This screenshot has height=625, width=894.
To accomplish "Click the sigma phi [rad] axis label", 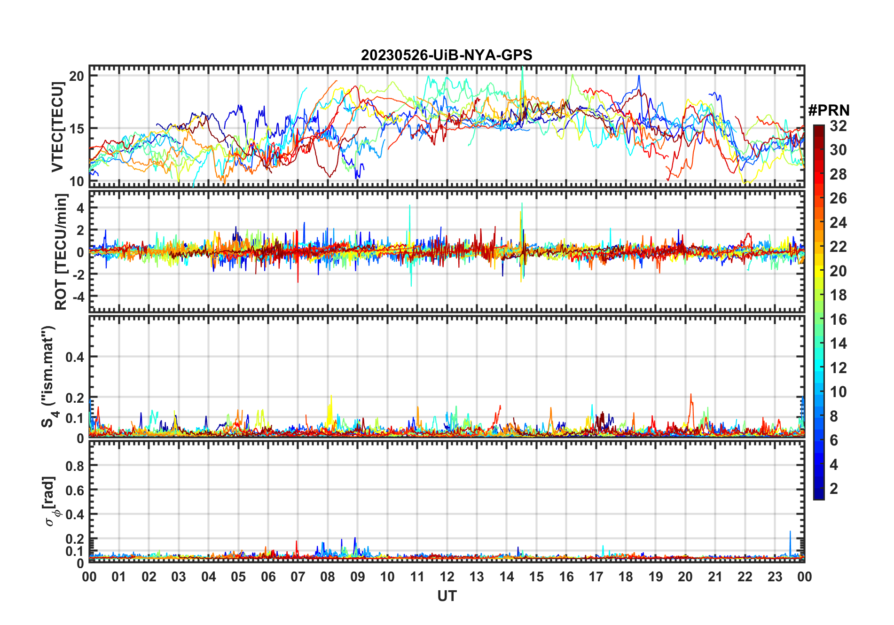I will click(52, 501).
